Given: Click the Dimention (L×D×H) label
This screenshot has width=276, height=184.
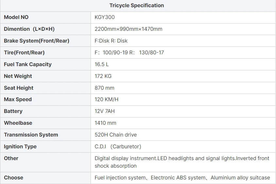Looking at the screenshot, I should click(x=29, y=29).
